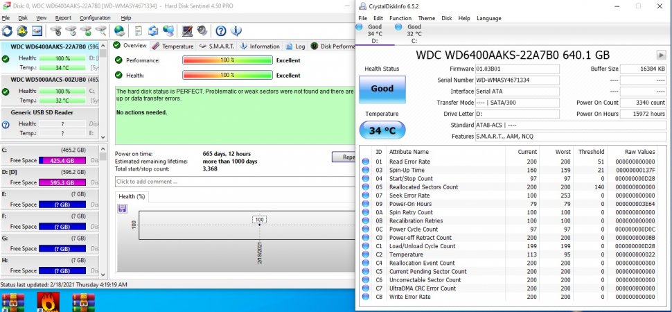Click the disk with green checkmark icon
The height and width of the screenshot is (312, 672).
(86, 31)
